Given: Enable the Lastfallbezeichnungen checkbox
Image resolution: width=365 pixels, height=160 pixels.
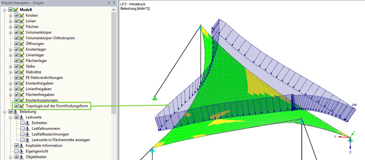Looking at the screenshot, I should click(x=22, y=134).
